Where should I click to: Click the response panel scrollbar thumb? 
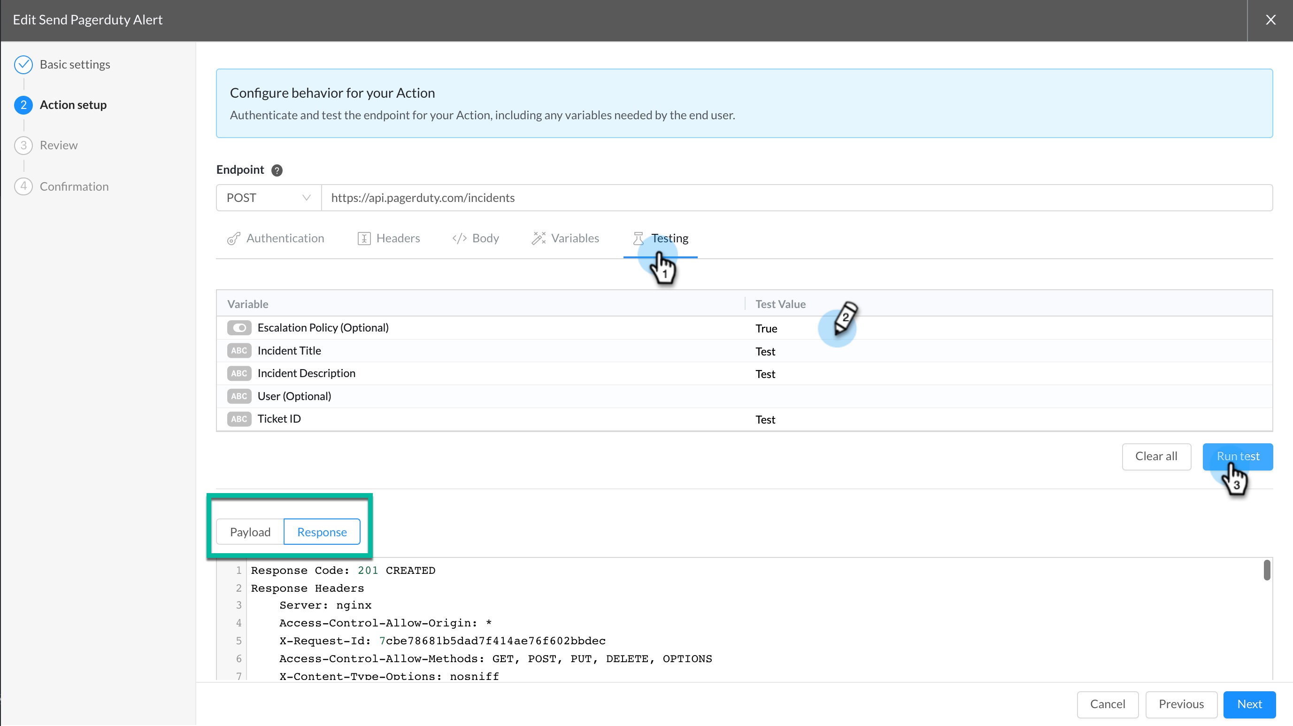[1267, 571]
